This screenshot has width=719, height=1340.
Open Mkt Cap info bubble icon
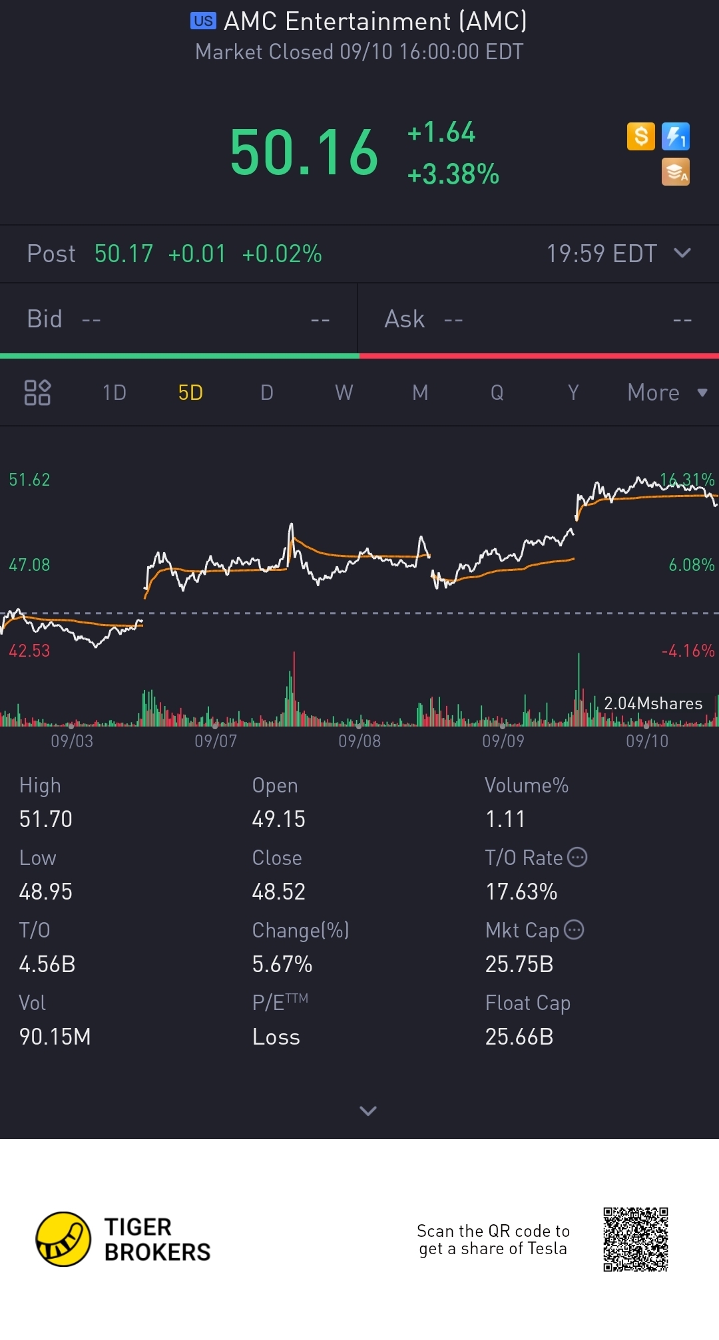(x=574, y=929)
